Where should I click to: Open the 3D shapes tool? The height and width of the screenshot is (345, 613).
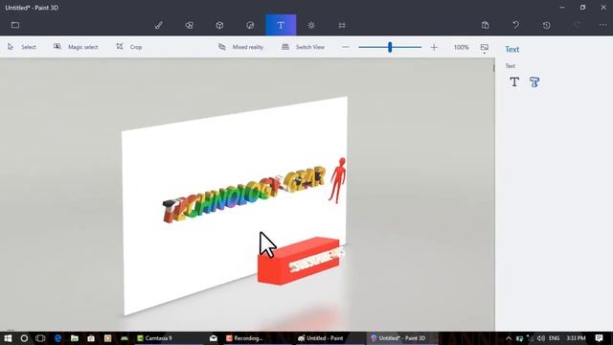219,25
